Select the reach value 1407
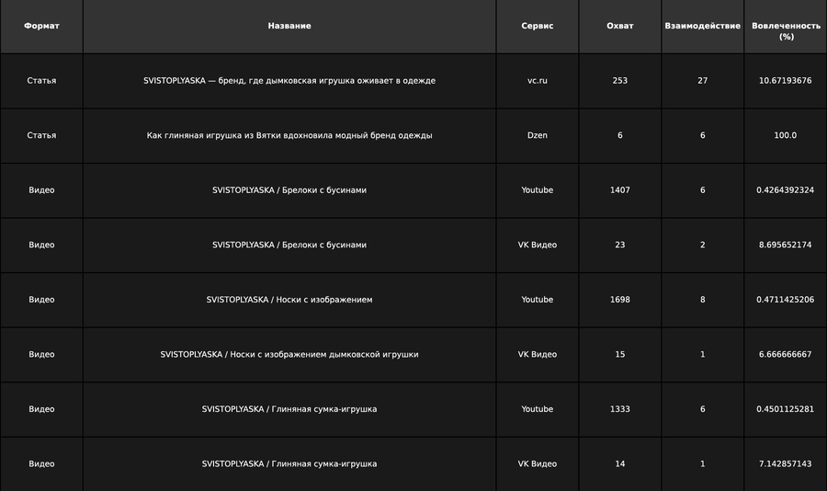 (620, 190)
